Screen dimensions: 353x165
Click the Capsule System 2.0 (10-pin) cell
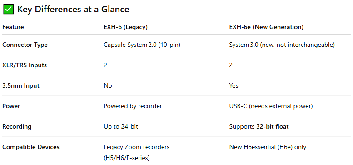(x=142, y=45)
